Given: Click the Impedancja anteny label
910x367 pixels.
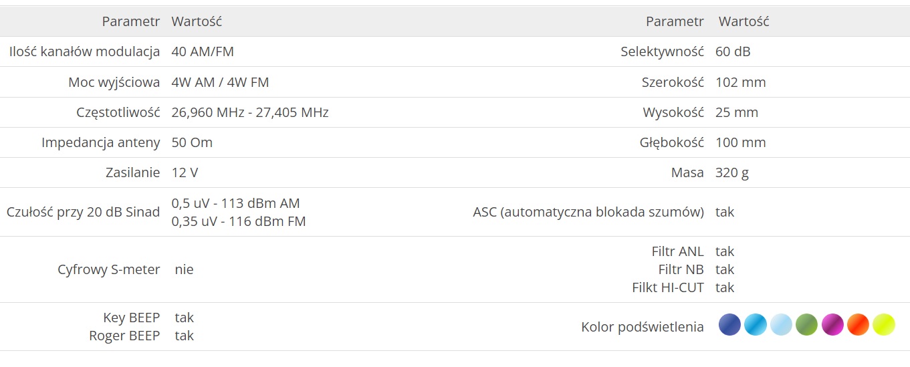Looking at the screenshot, I should (x=101, y=142).
